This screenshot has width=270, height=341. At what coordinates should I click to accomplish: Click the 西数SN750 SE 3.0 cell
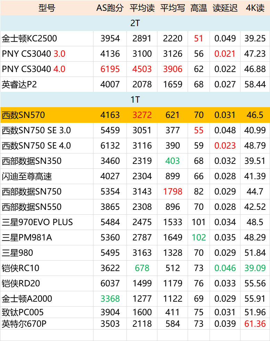click(x=47, y=130)
